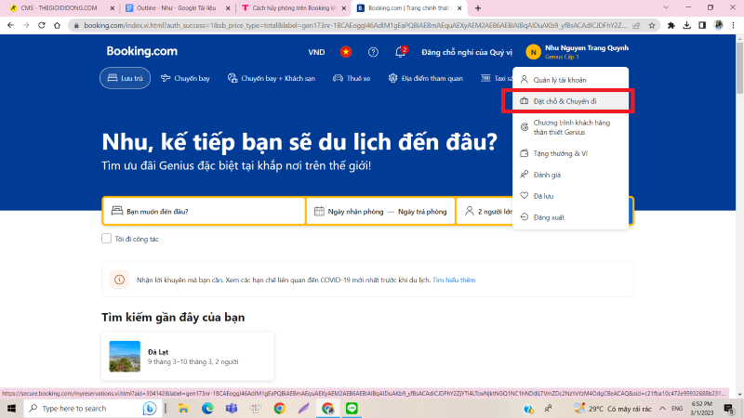The width and height of the screenshot is (744, 418).
Task: Click the 'Tìm hiểu thêm' link
Action: tap(454, 279)
